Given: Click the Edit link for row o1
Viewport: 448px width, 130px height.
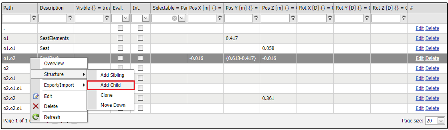Looking at the screenshot, I should click(419, 38).
